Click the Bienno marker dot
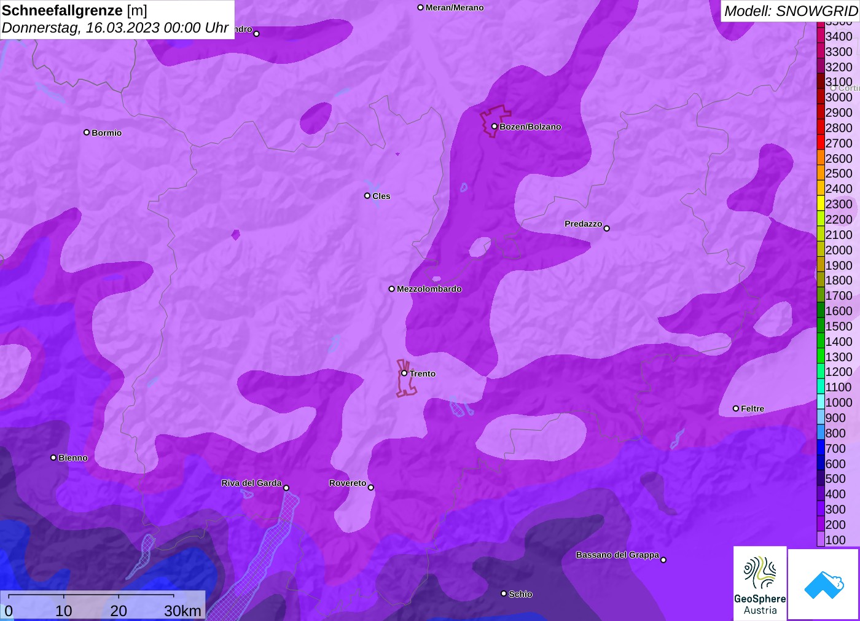Screen dimensions: 860x621 click(x=53, y=458)
